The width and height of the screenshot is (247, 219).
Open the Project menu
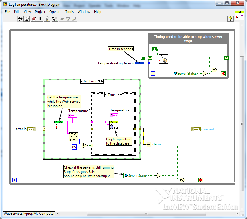(x=40, y=12)
